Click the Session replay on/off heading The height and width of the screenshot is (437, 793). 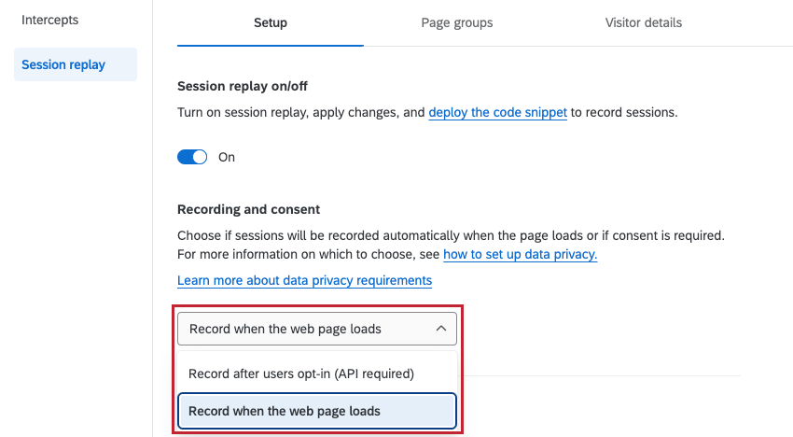[243, 86]
